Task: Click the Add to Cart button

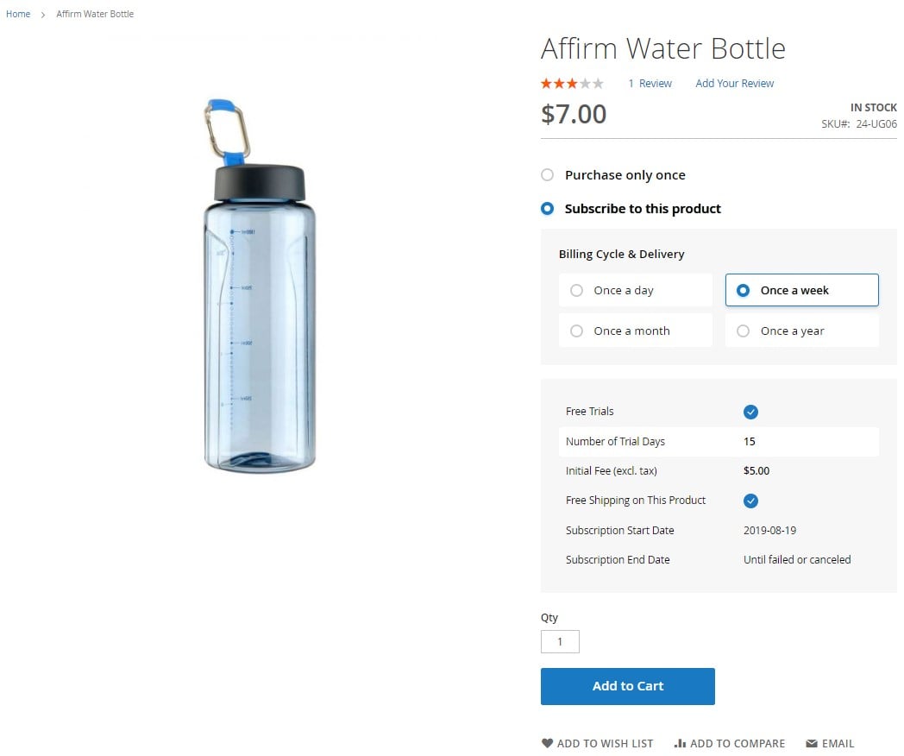Action: [x=627, y=686]
